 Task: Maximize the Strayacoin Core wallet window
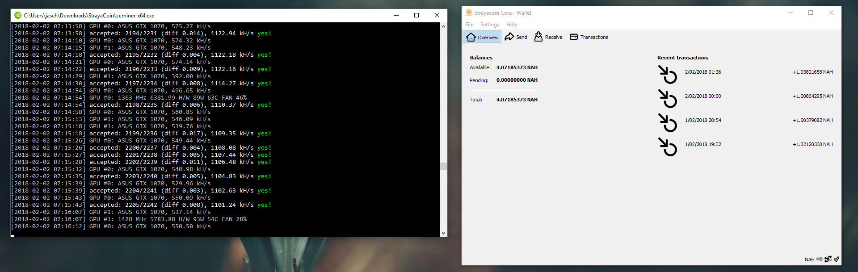click(x=811, y=13)
